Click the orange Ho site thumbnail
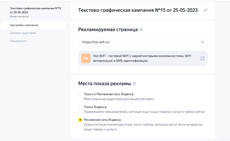This screenshot has width=230, height=141. [86, 58]
